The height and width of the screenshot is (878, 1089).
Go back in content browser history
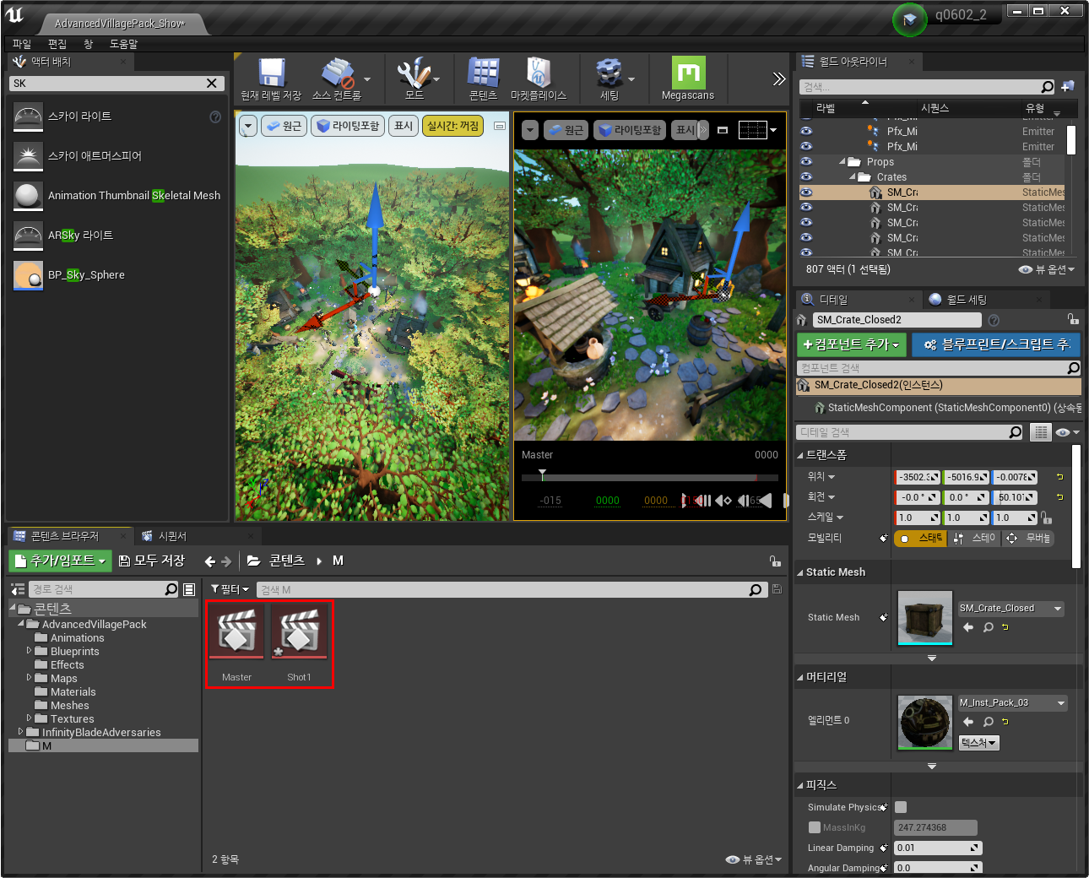(x=210, y=561)
